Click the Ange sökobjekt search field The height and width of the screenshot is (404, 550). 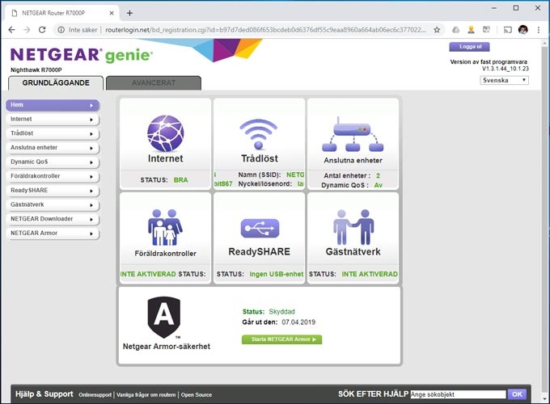click(458, 394)
